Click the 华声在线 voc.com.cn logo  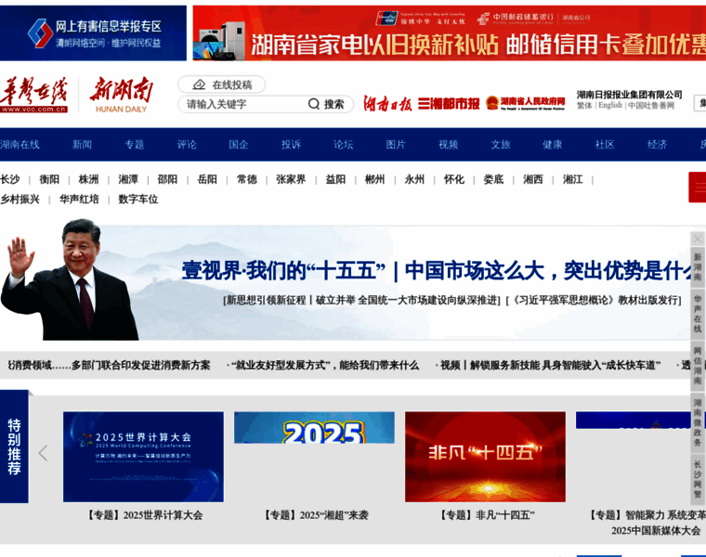33,95
